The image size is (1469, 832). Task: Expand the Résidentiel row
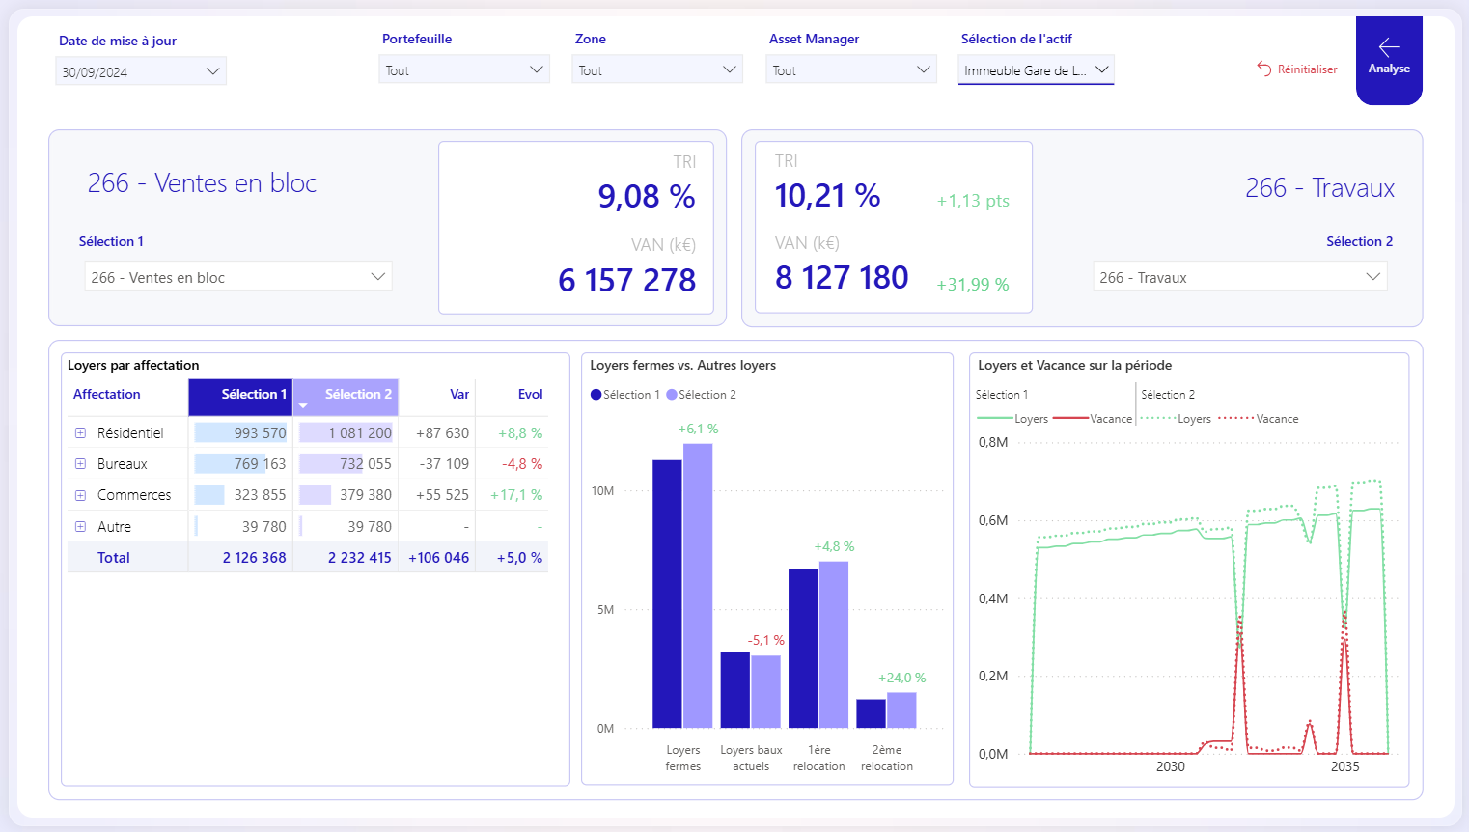[x=81, y=433]
